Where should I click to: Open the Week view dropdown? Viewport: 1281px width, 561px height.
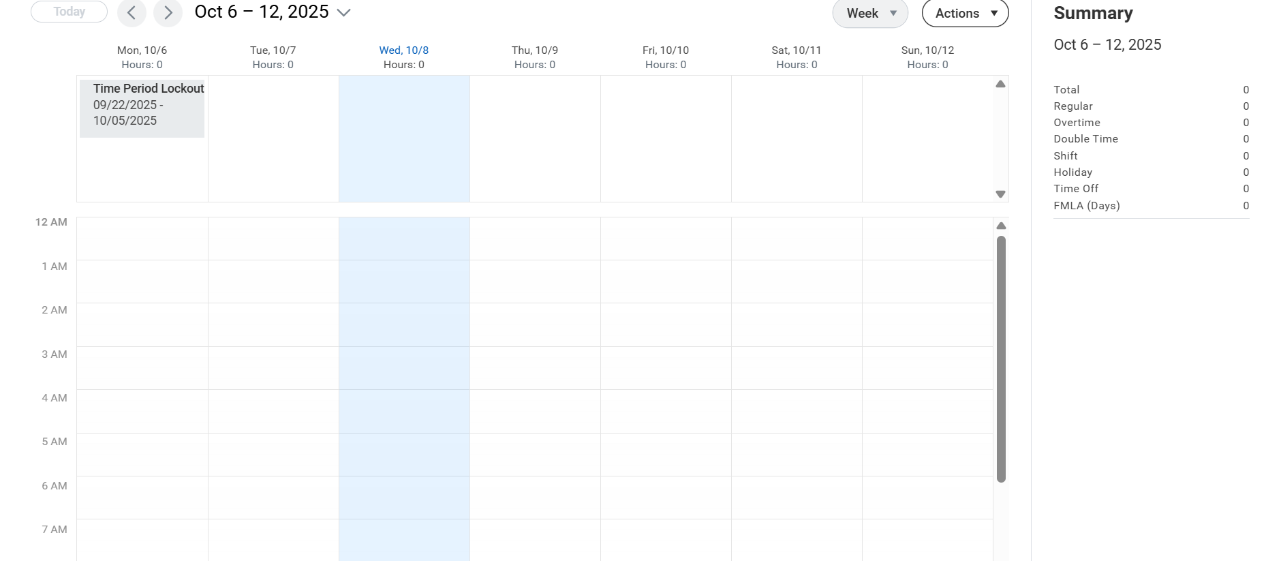pos(869,14)
